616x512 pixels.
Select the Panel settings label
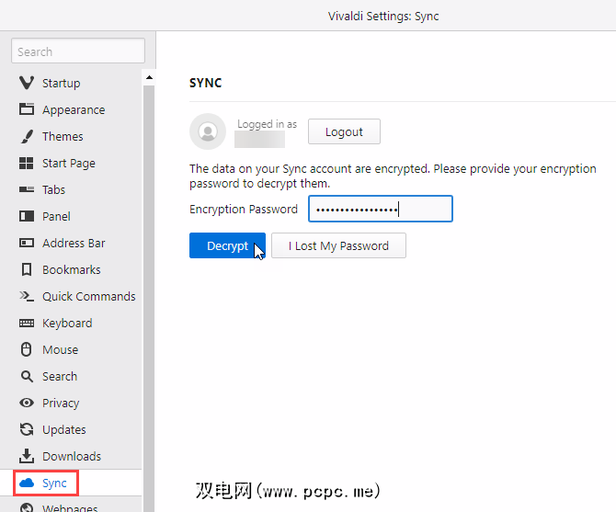click(56, 216)
